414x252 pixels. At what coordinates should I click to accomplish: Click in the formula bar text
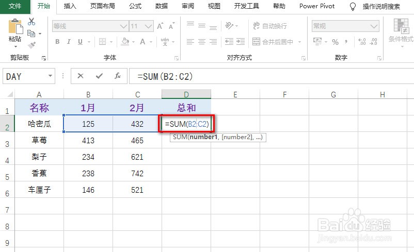coord(165,76)
